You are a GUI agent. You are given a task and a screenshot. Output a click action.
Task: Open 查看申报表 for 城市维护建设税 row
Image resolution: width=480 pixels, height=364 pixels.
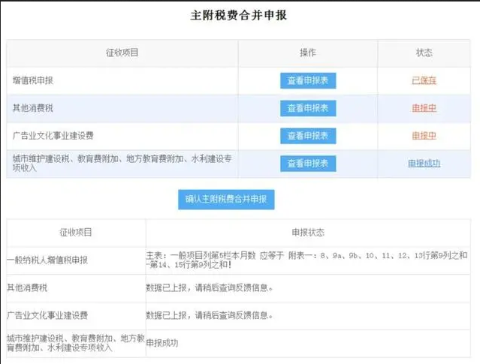click(x=308, y=164)
